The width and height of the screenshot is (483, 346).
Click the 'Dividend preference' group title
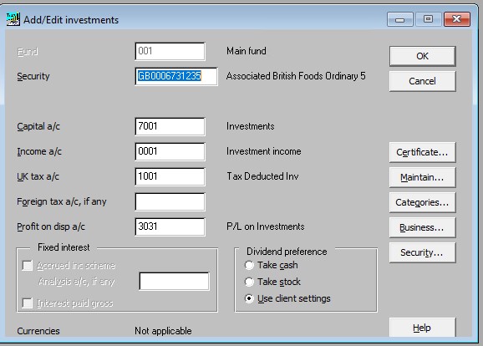coord(287,252)
